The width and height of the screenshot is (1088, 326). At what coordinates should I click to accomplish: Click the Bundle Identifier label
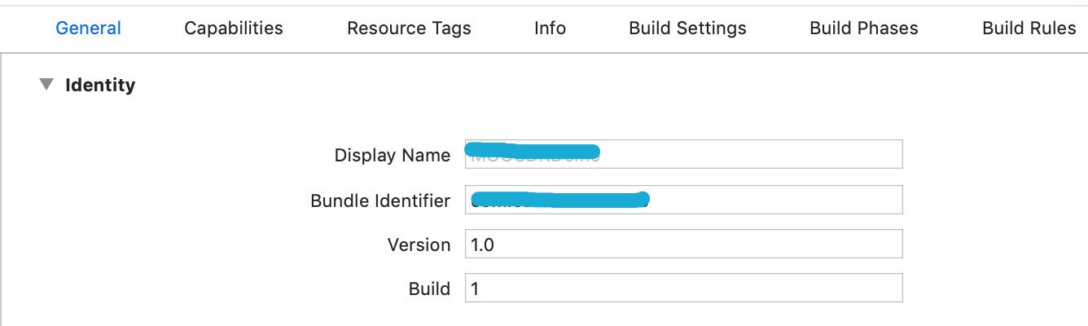pyautogui.click(x=380, y=200)
